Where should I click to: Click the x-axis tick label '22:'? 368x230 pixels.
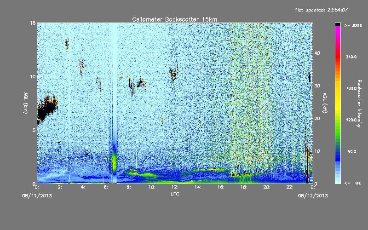[290, 187]
